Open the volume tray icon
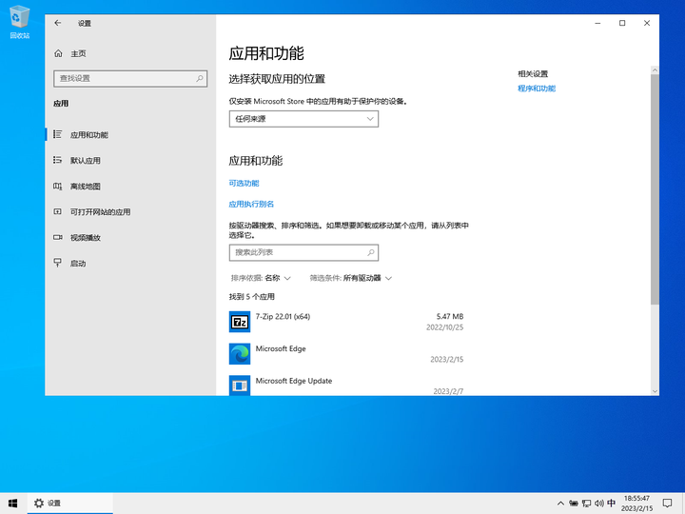685x514 pixels. click(x=599, y=504)
